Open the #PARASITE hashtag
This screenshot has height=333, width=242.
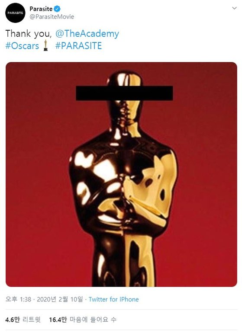click(x=78, y=46)
